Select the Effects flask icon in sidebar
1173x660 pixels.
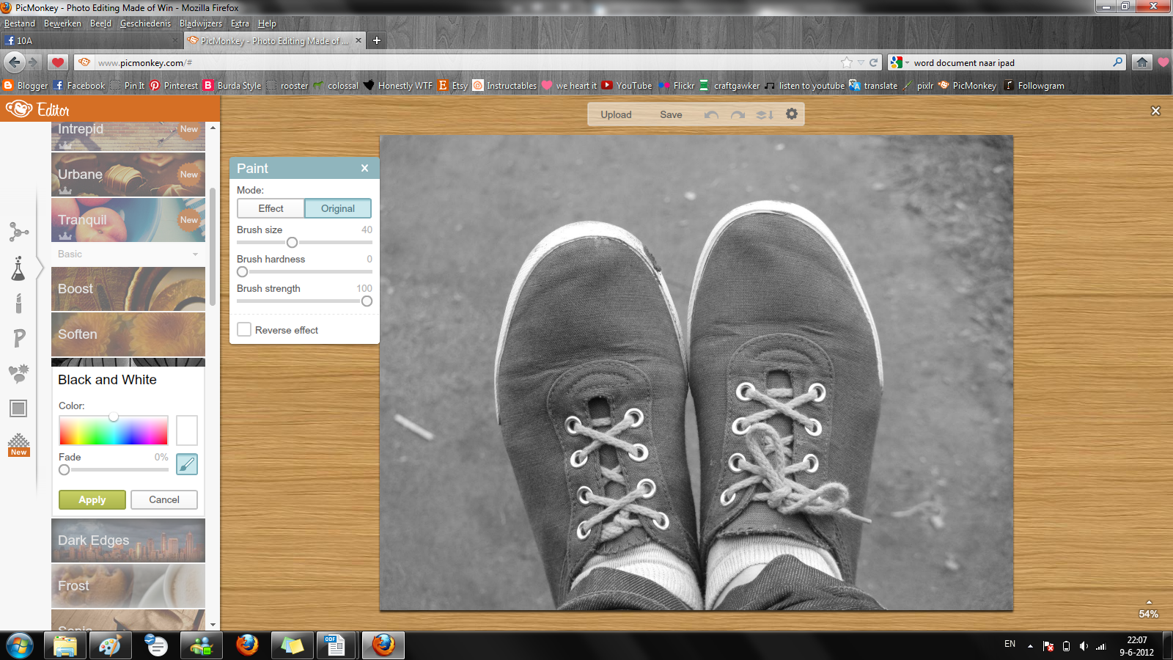[18, 268]
